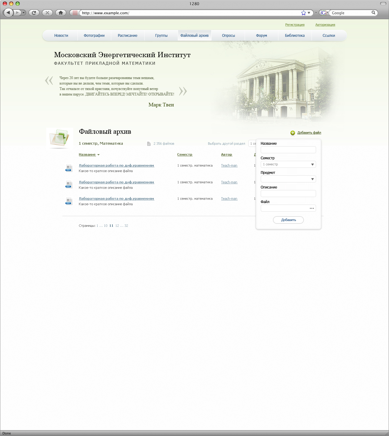This screenshot has width=389, height=436.
Task: Click the Московский Энергетический Институт heading
Action: (x=122, y=55)
